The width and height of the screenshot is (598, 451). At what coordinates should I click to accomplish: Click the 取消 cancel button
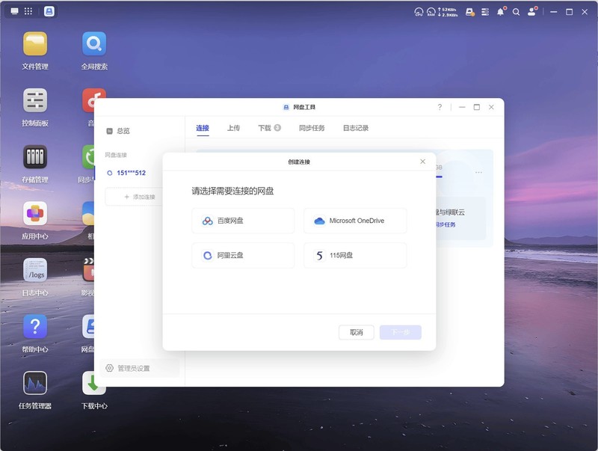[357, 332]
